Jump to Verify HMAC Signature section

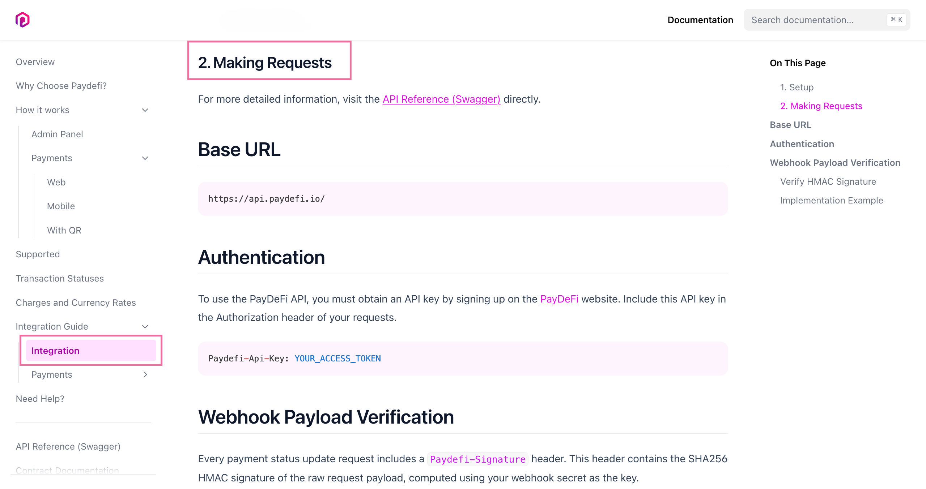(x=828, y=181)
